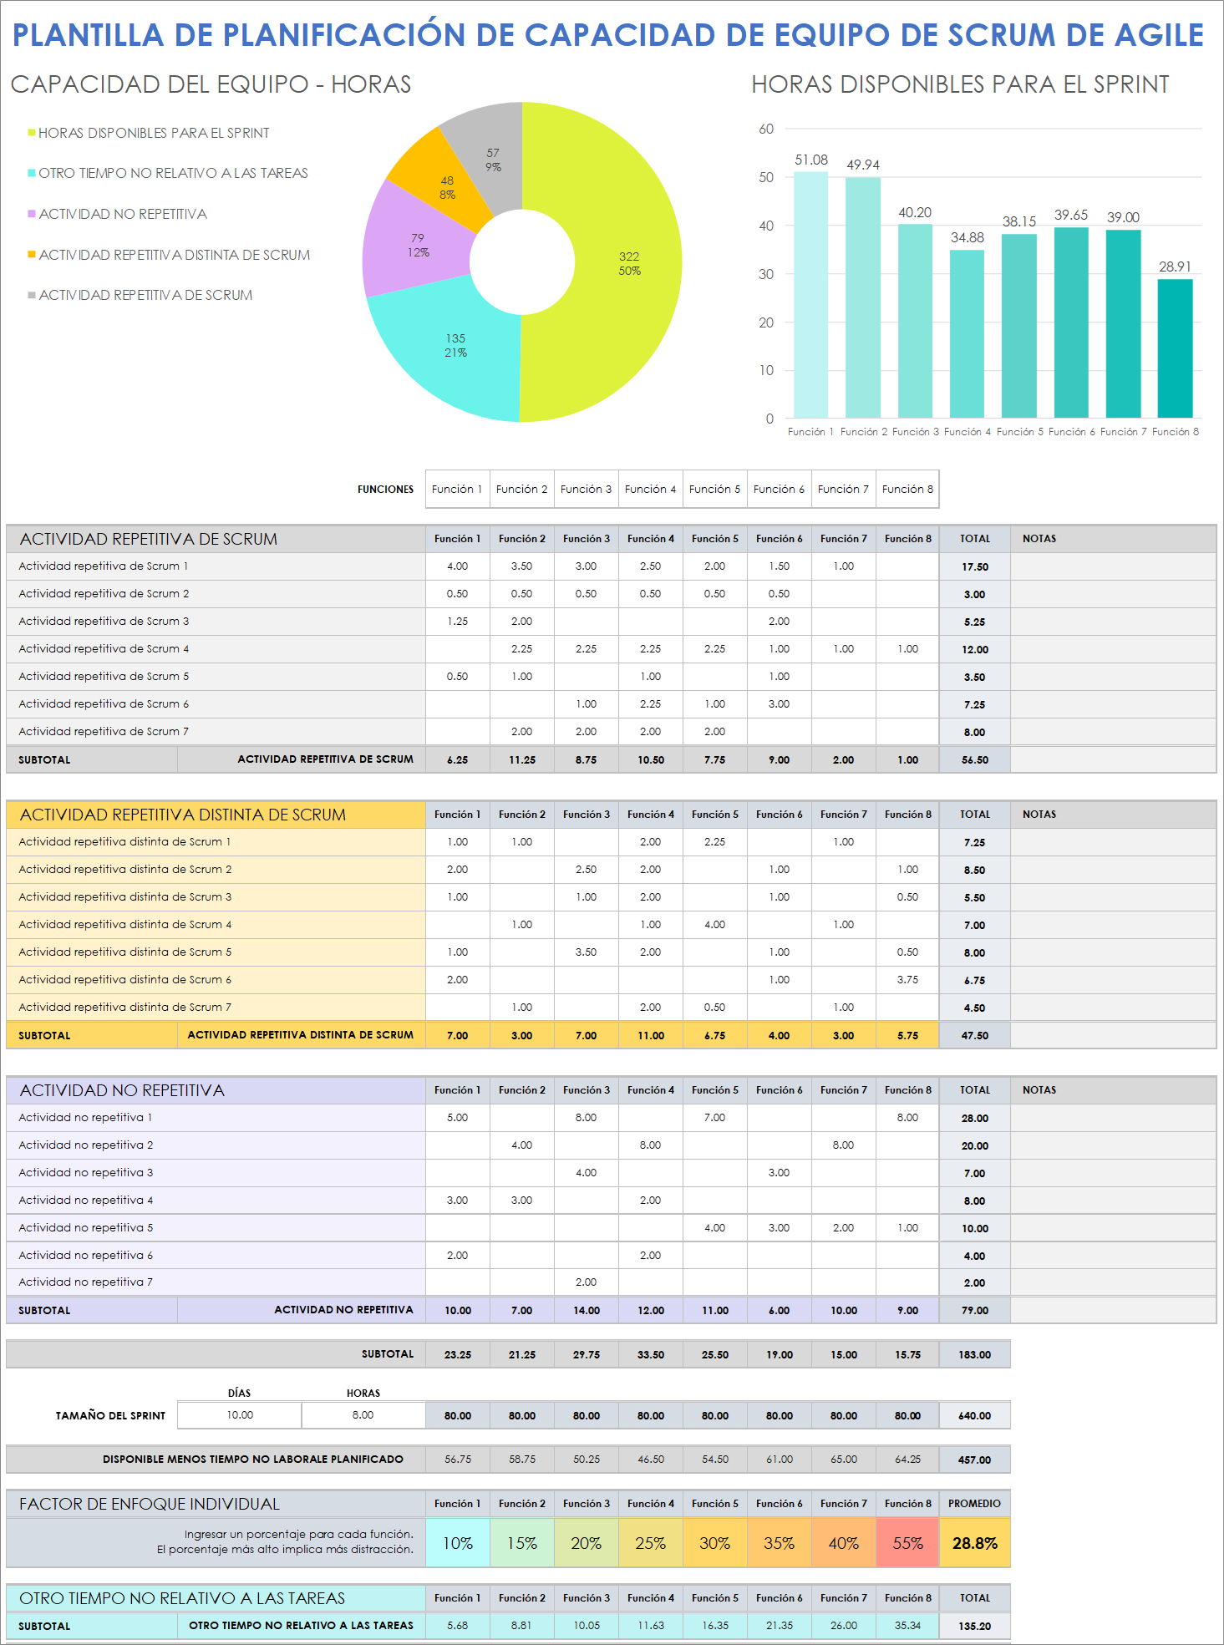This screenshot has height=1645, width=1224.
Task: Click the Capacidad del Equipo - Horas heading
Action: [x=211, y=84]
